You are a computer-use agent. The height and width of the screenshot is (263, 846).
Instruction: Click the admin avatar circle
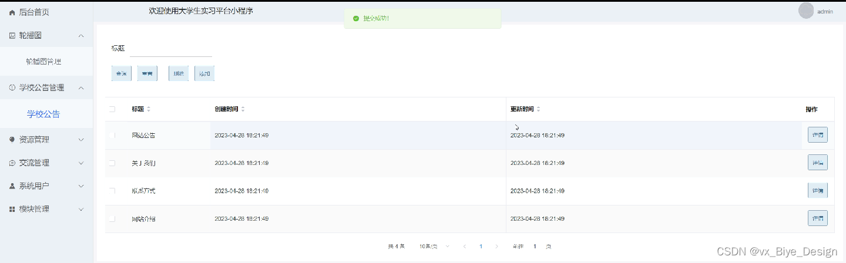pyautogui.click(x=807, y=11)
